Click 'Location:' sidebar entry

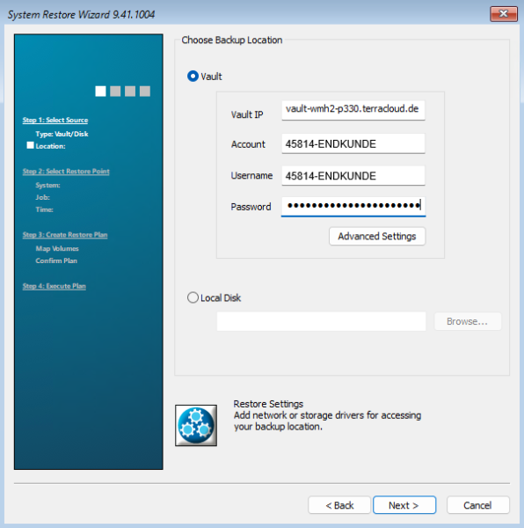click(50, 146)
